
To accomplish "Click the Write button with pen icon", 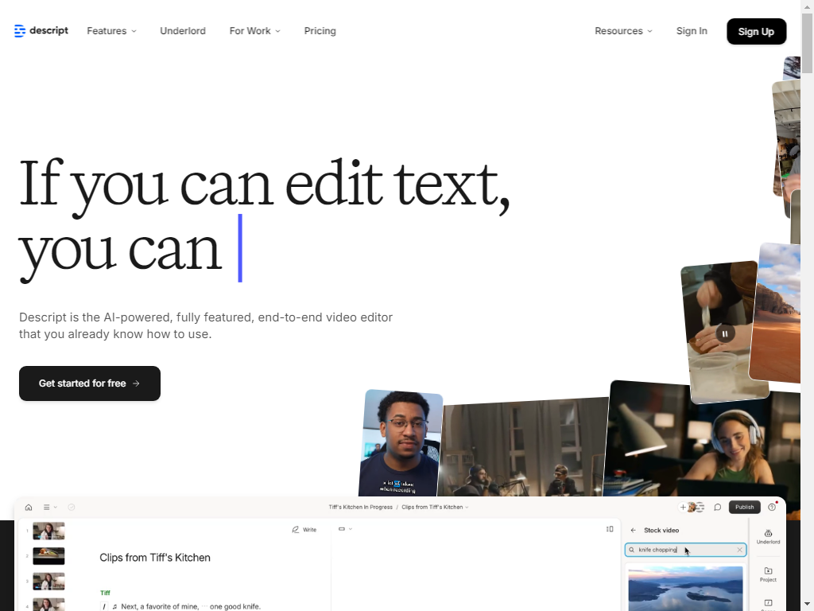I will coord(304,529).
